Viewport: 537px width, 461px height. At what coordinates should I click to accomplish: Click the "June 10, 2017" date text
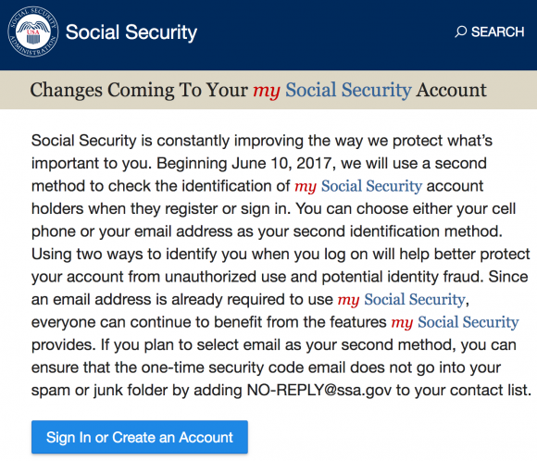[x=281, y=163]
